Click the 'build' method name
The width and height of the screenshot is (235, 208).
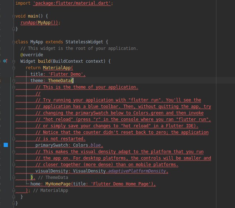[44, 61]
